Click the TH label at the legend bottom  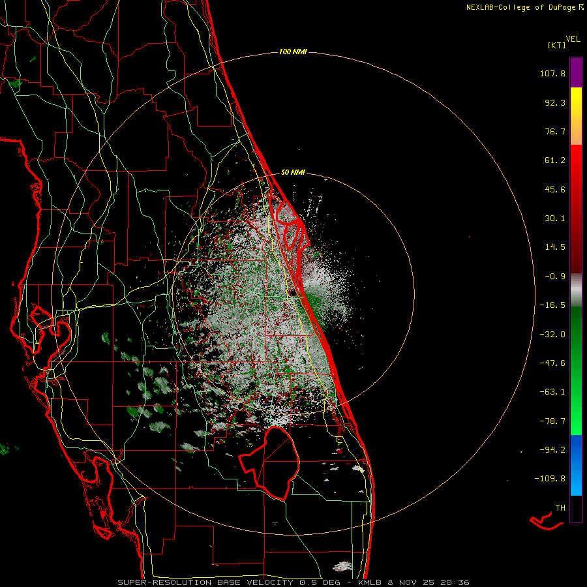coord(560,508)
